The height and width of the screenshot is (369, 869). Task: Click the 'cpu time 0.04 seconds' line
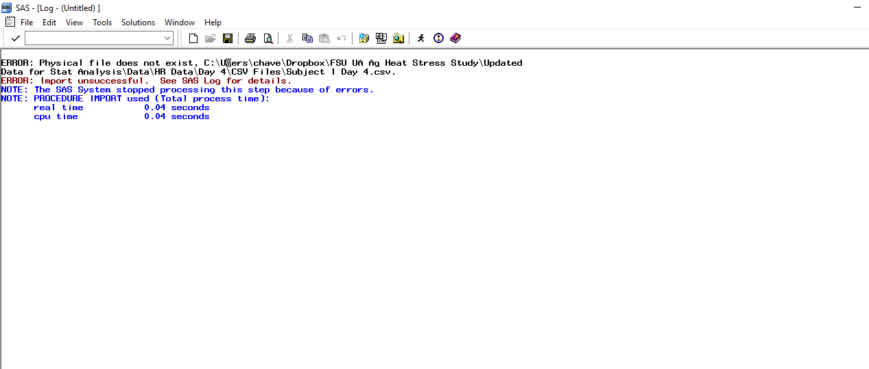coord(121,116)
